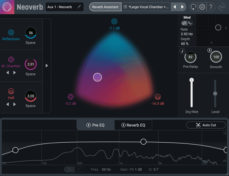The image size is (229, 176).
Task: Click the Level slider handle
Action: point(215,94)
